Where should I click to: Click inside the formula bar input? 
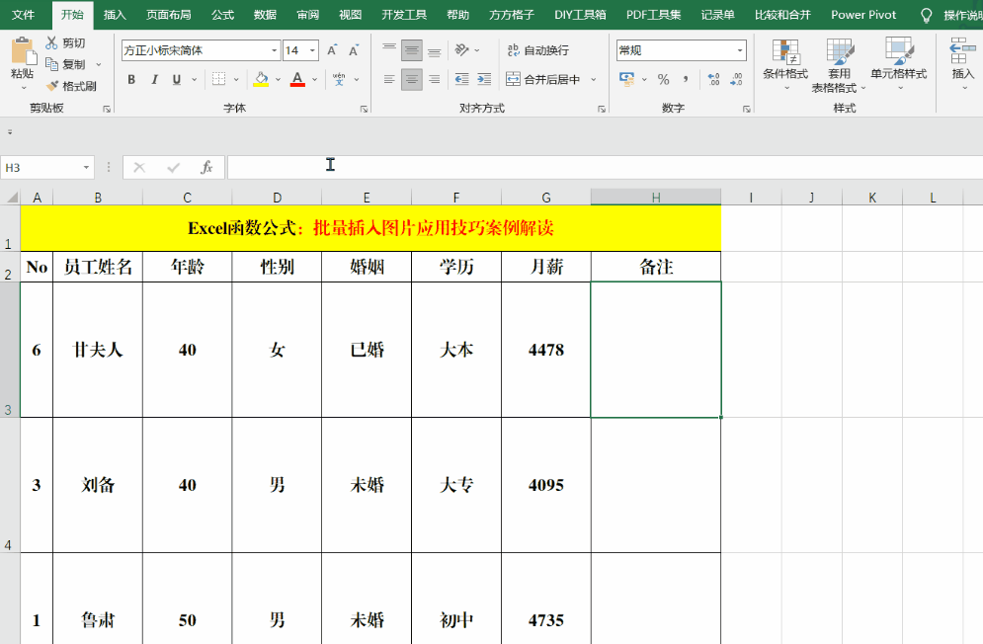point(605,168)
